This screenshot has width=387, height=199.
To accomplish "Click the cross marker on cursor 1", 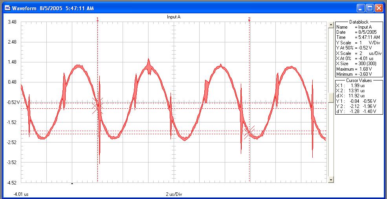I will (x=97, y=106).
